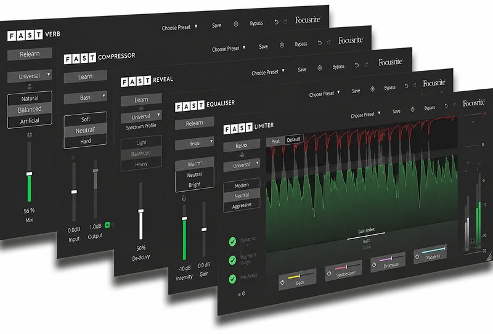This screenshot has width=493, height=334.
Task: Select Hard style in FAST Compressor
Action: (x=86, y=141)
